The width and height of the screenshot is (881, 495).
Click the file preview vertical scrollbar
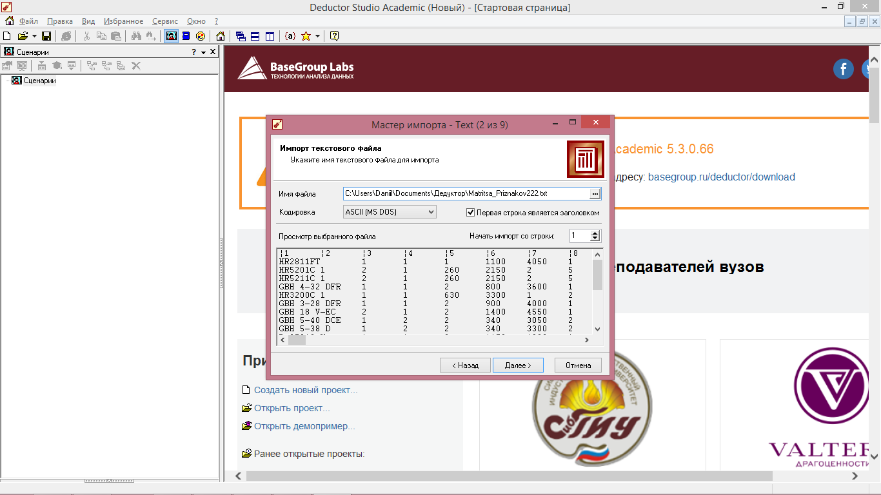click(x=597, y=292)
